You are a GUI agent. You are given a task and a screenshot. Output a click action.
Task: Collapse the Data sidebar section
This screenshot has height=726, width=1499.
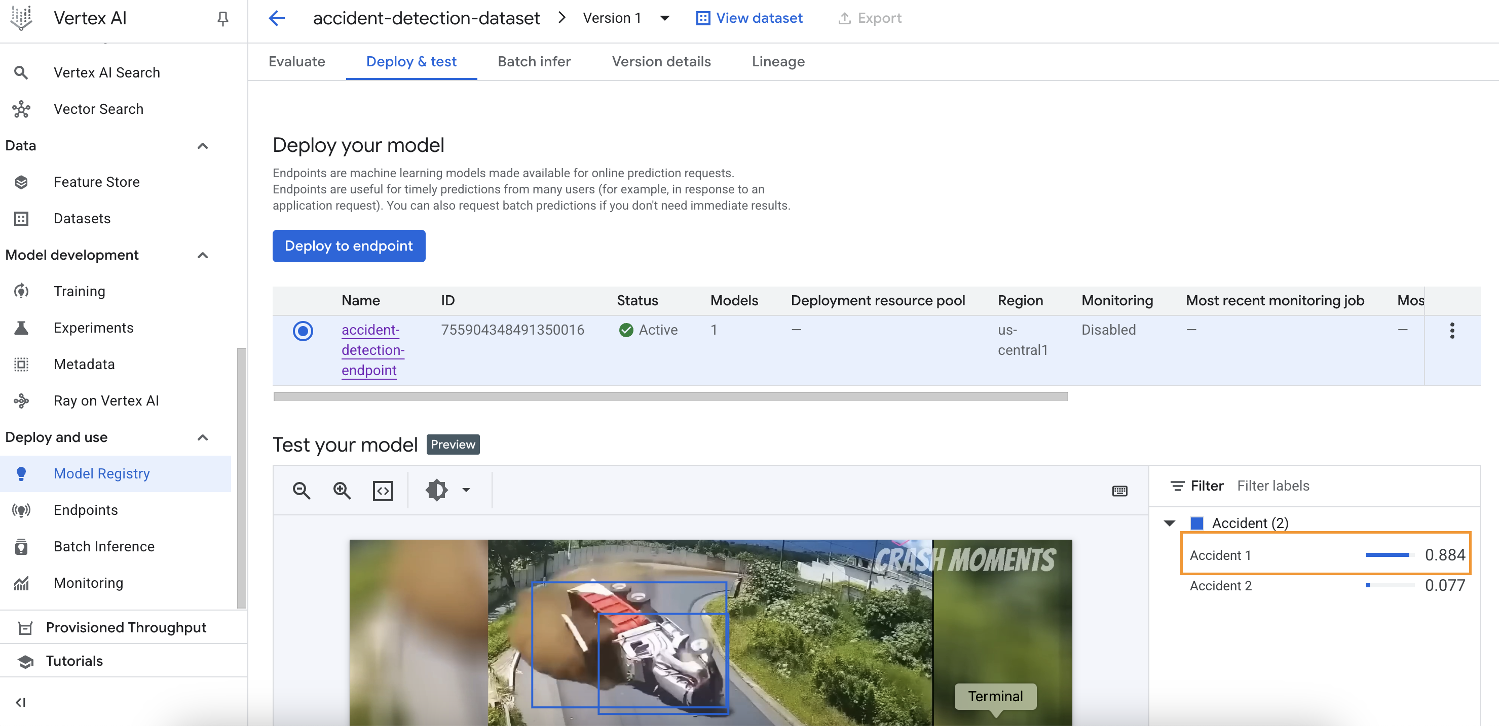coord(203,146)
